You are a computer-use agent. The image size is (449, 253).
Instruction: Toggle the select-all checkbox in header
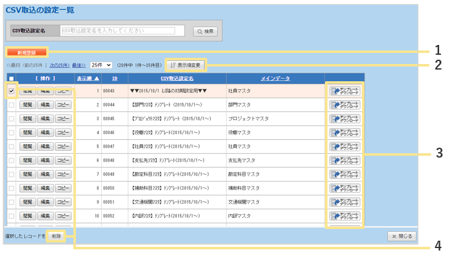[x=11, y=79]
